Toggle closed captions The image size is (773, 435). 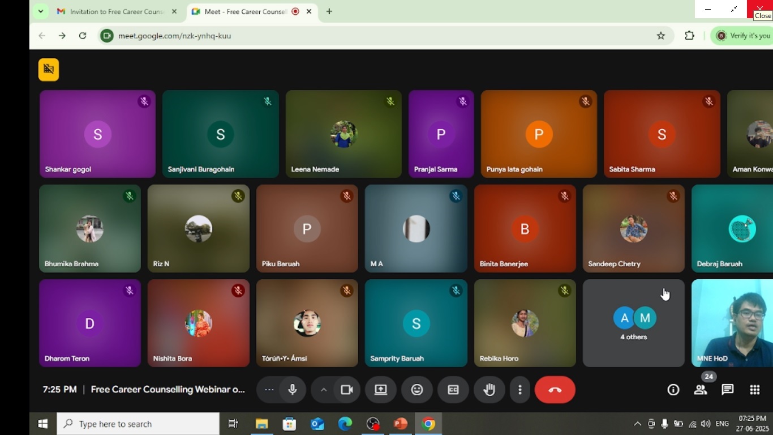click(453, 390)
